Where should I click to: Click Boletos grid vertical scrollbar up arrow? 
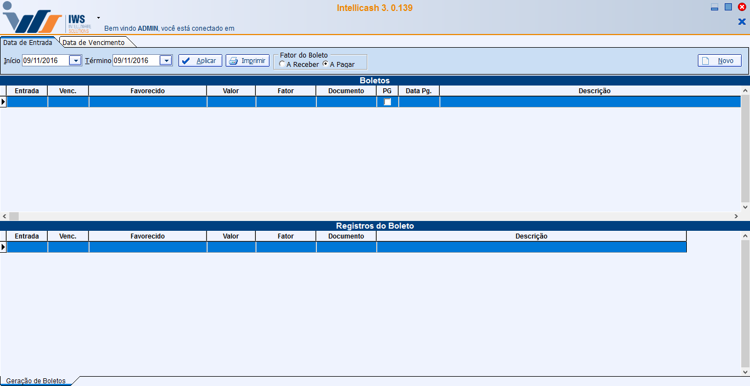point(745,90)
